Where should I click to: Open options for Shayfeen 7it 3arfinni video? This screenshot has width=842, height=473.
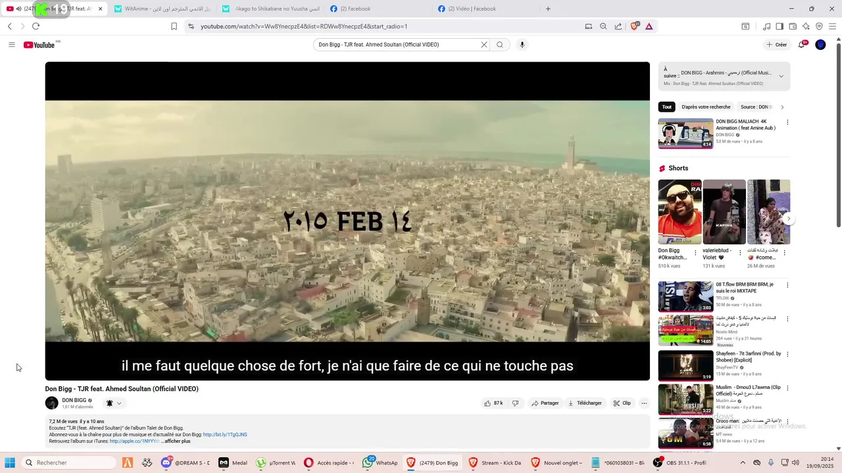click(787, 354)
